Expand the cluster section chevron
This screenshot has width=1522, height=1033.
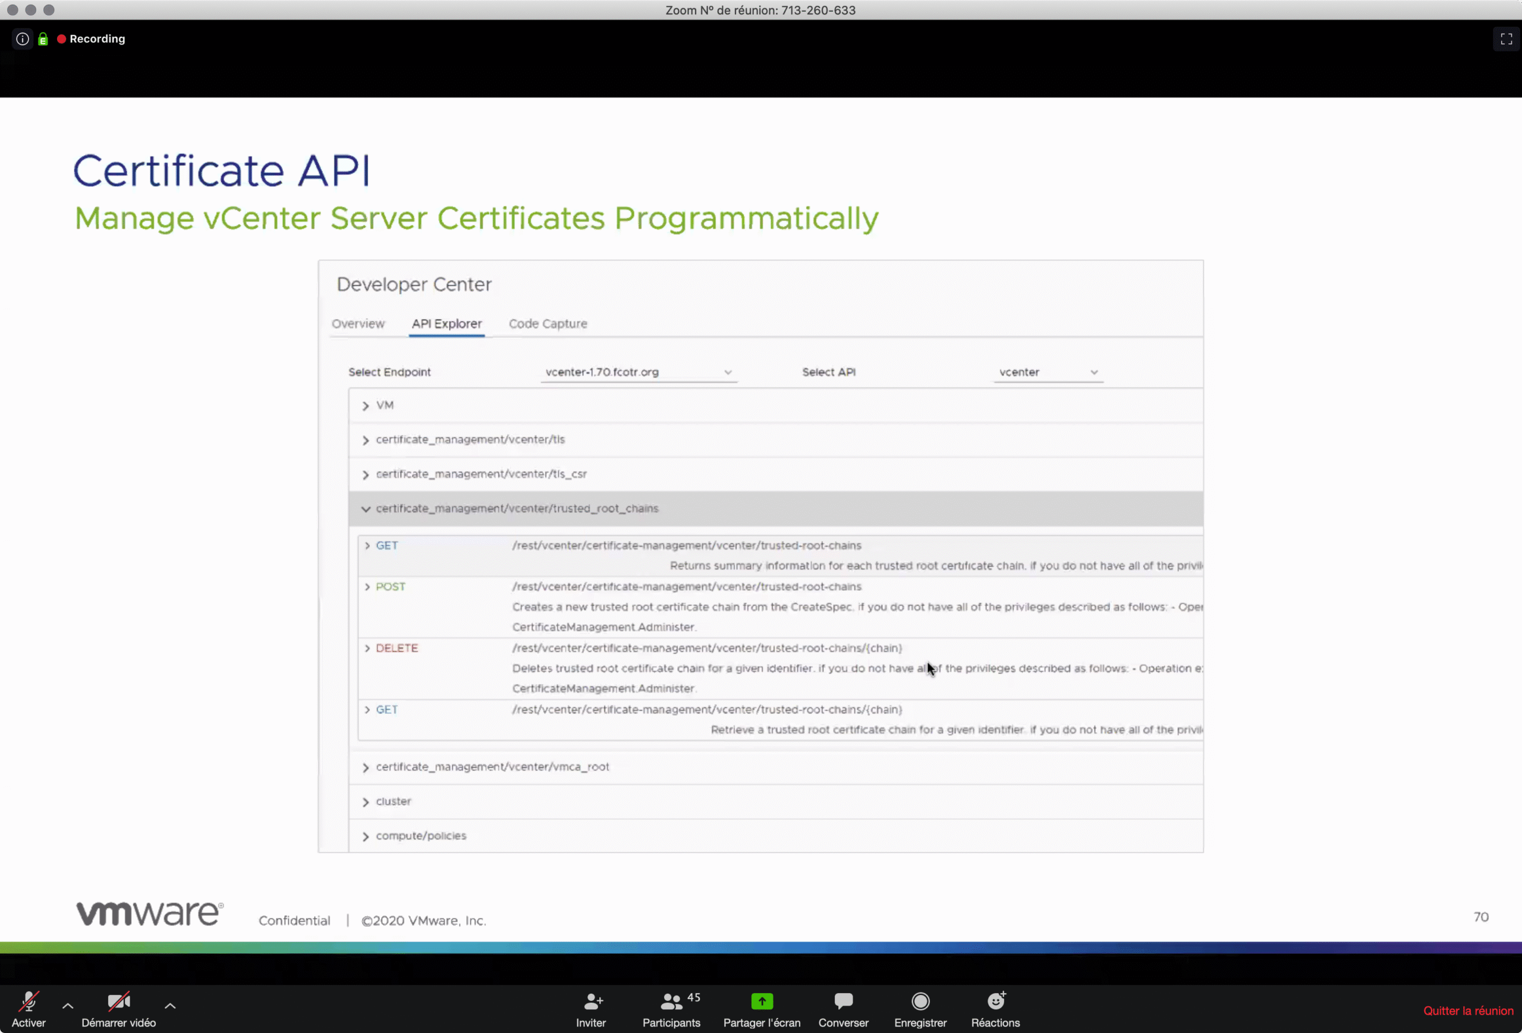pos(366,802)
